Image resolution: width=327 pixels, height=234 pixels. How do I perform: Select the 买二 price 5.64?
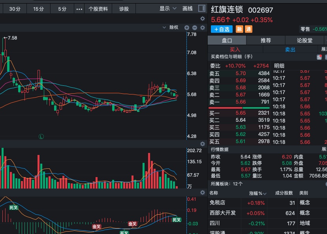pyautogui.click(x=241, y=120)
